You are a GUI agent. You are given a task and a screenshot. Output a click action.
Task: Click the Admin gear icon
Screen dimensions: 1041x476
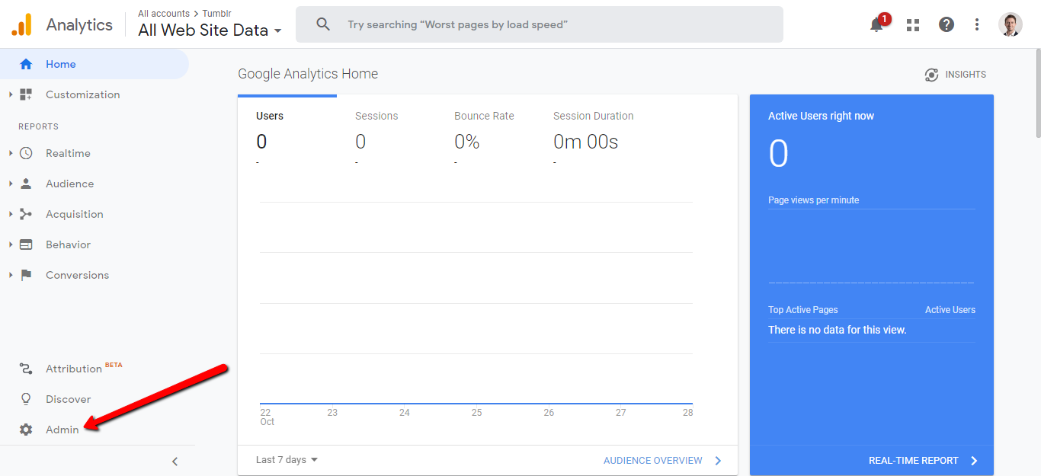26,430
